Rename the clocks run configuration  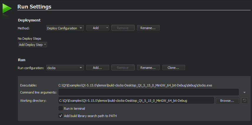(x=148, y=68)
